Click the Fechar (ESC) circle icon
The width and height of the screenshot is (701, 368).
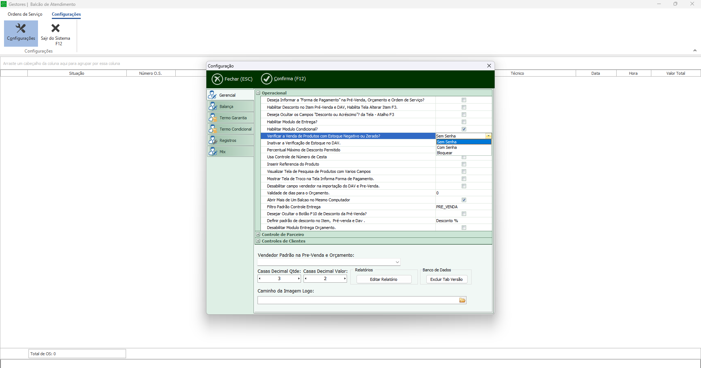[x=217, y=79]
